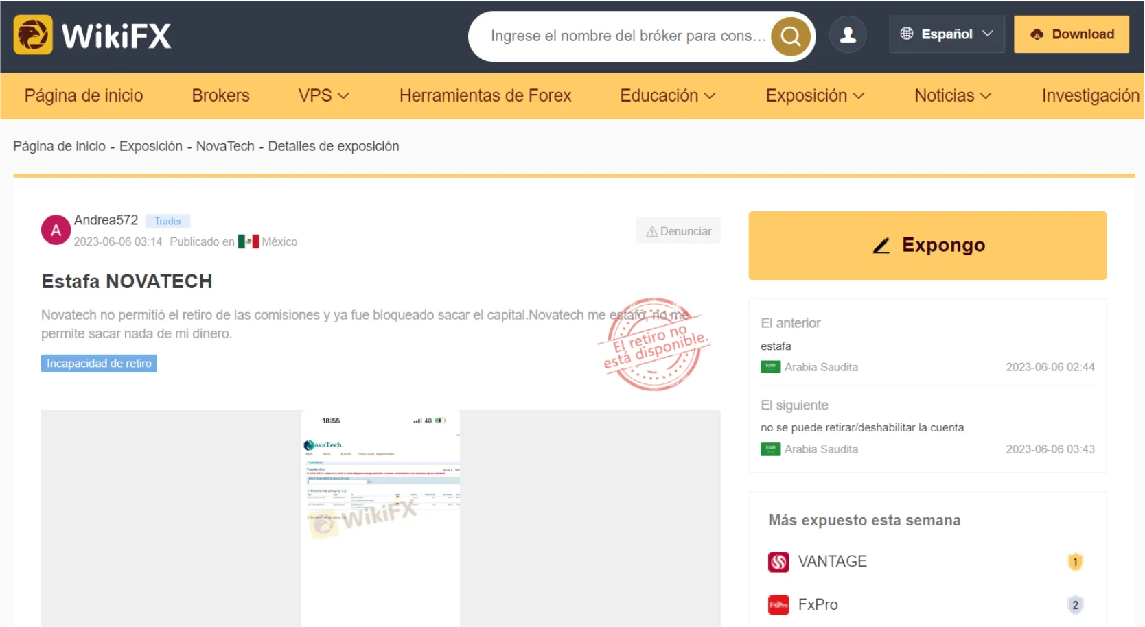
Task: Click the Denunciar button label
Action: [x=686, y=232]
